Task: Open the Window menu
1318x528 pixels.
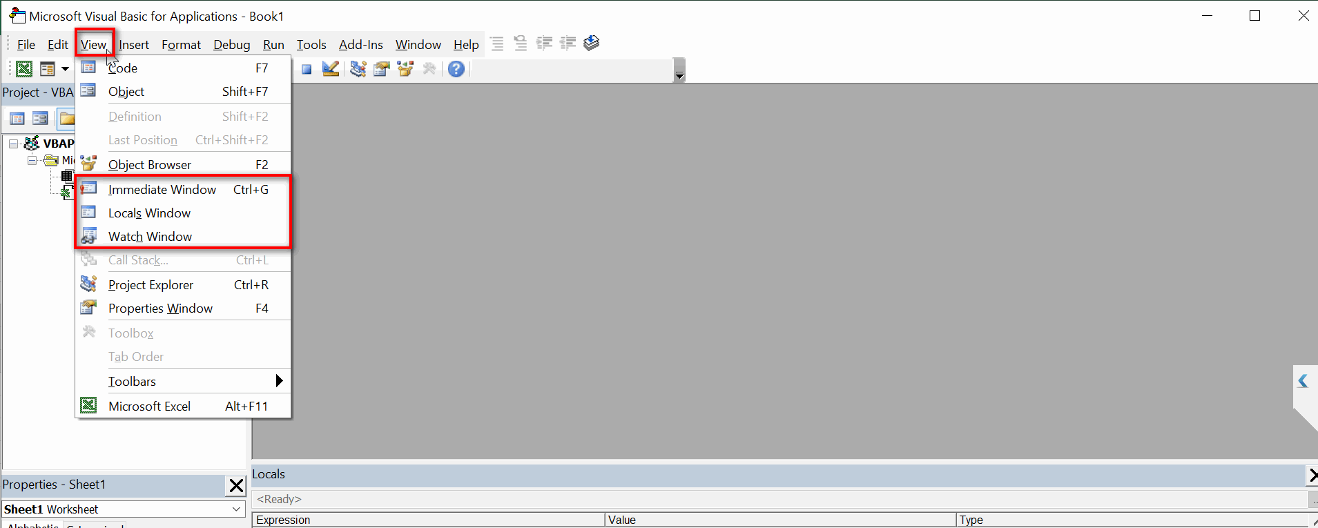Action: [418, 45]
